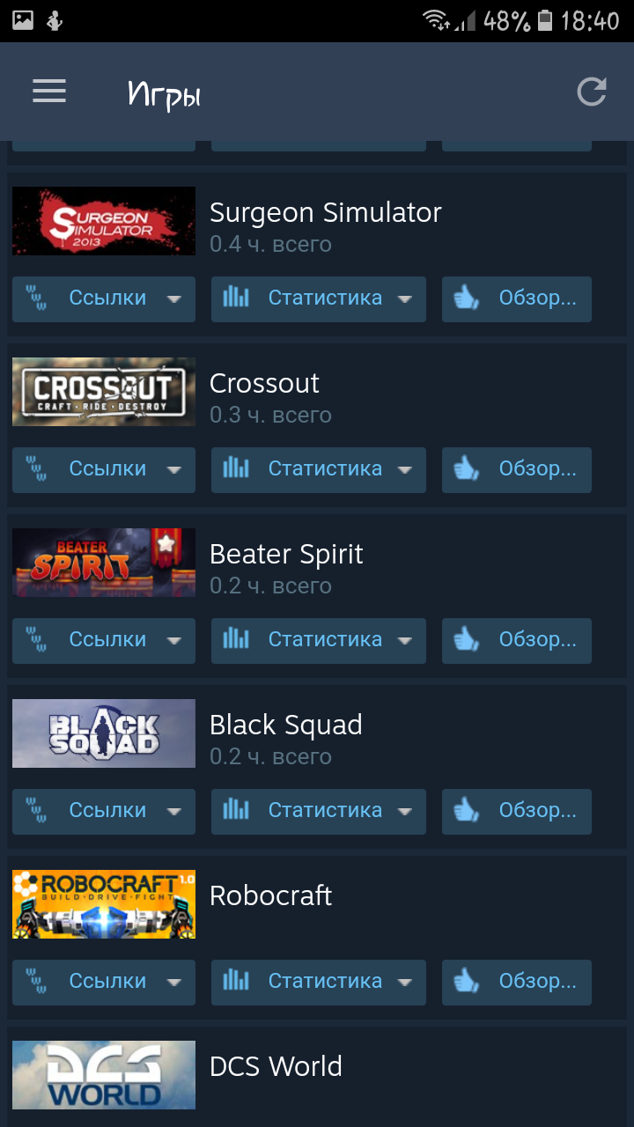Open Обзор button for Beater Spirit
The image size is (634, 1127).
[x=517, y=641]
